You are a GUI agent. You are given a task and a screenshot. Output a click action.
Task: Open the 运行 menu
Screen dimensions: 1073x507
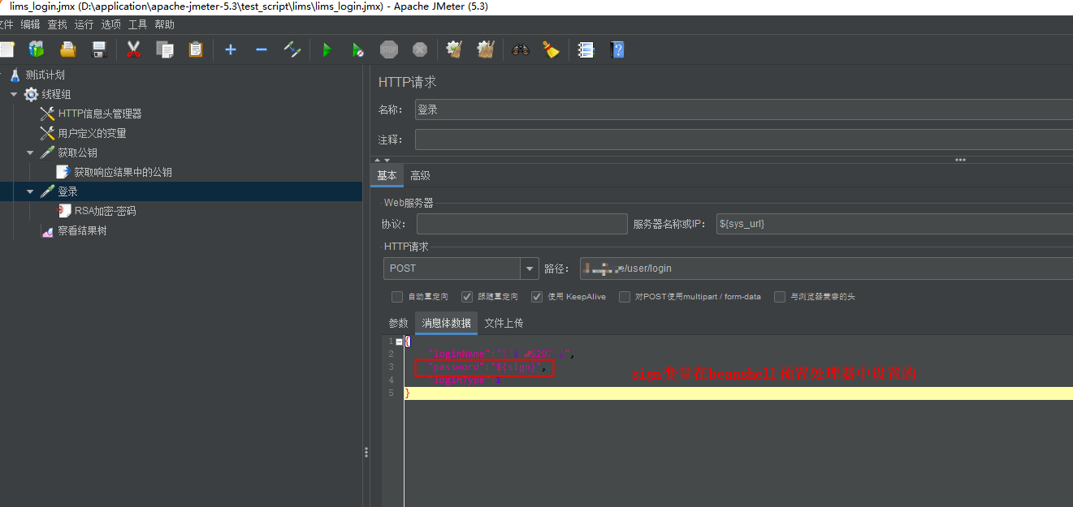click(84, 25)
